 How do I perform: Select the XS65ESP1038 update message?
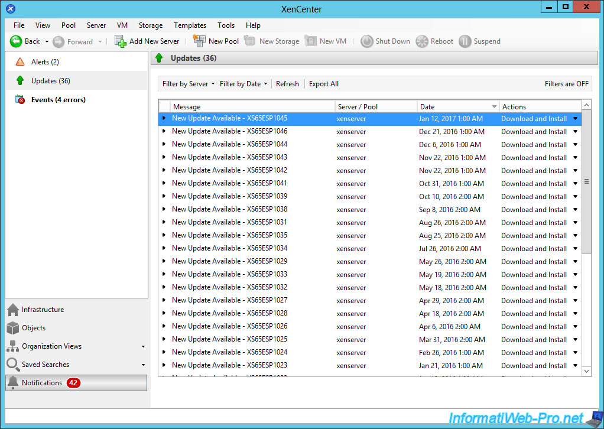229,209
